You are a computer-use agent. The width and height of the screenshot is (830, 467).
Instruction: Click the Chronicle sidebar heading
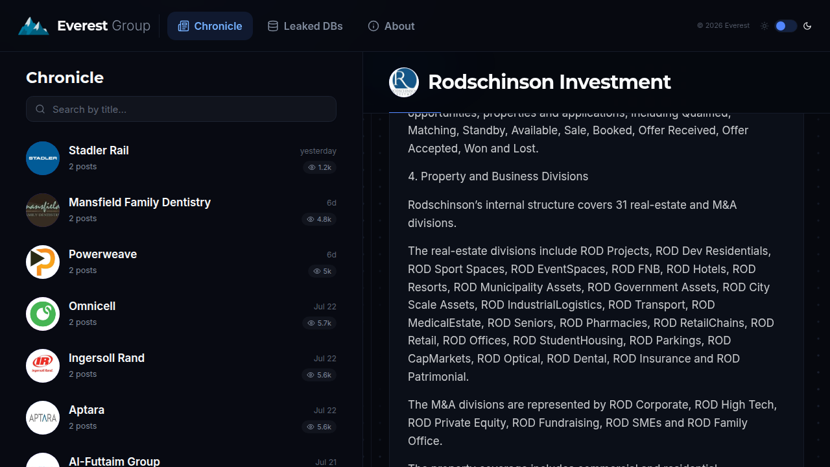(x=65, y=78)
